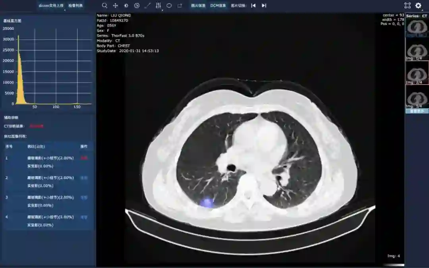The height and width of the screenshot is (268, 429).
Task: Open the dicom file upload menu
Action: tap(51, 6)
